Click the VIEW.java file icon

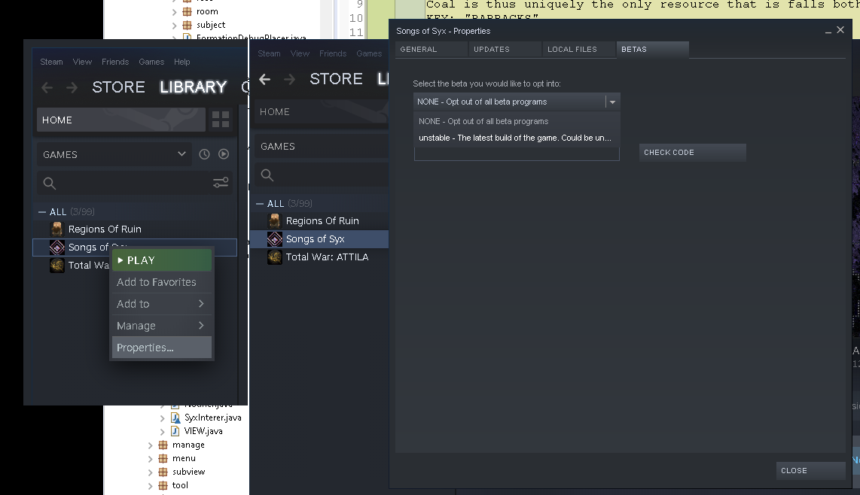tap(175, 431)
